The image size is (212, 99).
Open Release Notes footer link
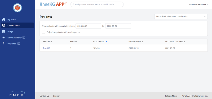point(171,96)
